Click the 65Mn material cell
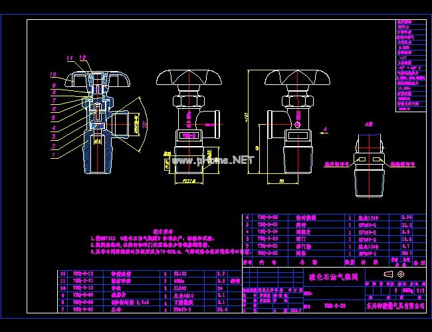 (179, 281)
